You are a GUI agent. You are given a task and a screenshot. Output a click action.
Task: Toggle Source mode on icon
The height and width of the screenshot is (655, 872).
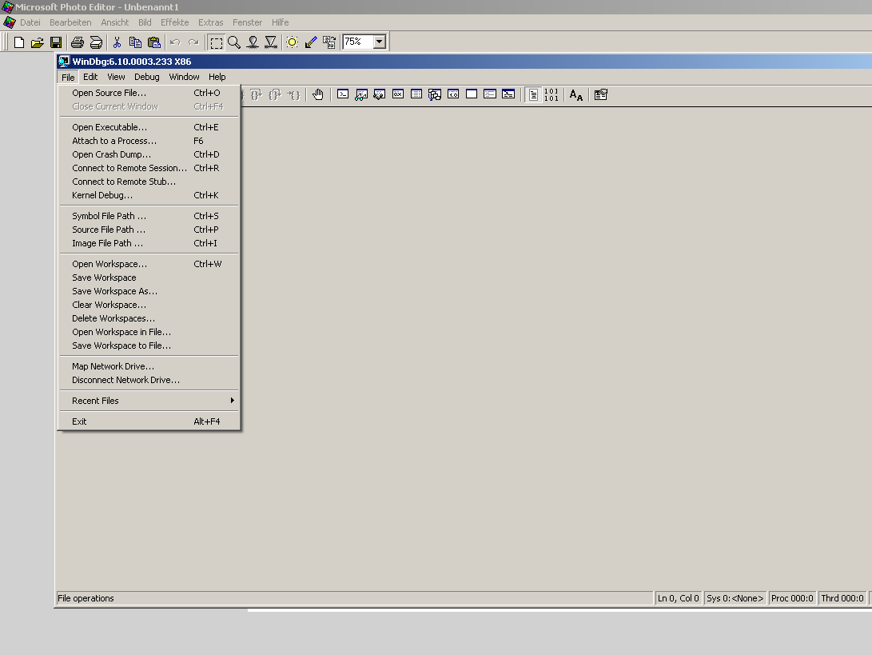(x=533, y=94)
